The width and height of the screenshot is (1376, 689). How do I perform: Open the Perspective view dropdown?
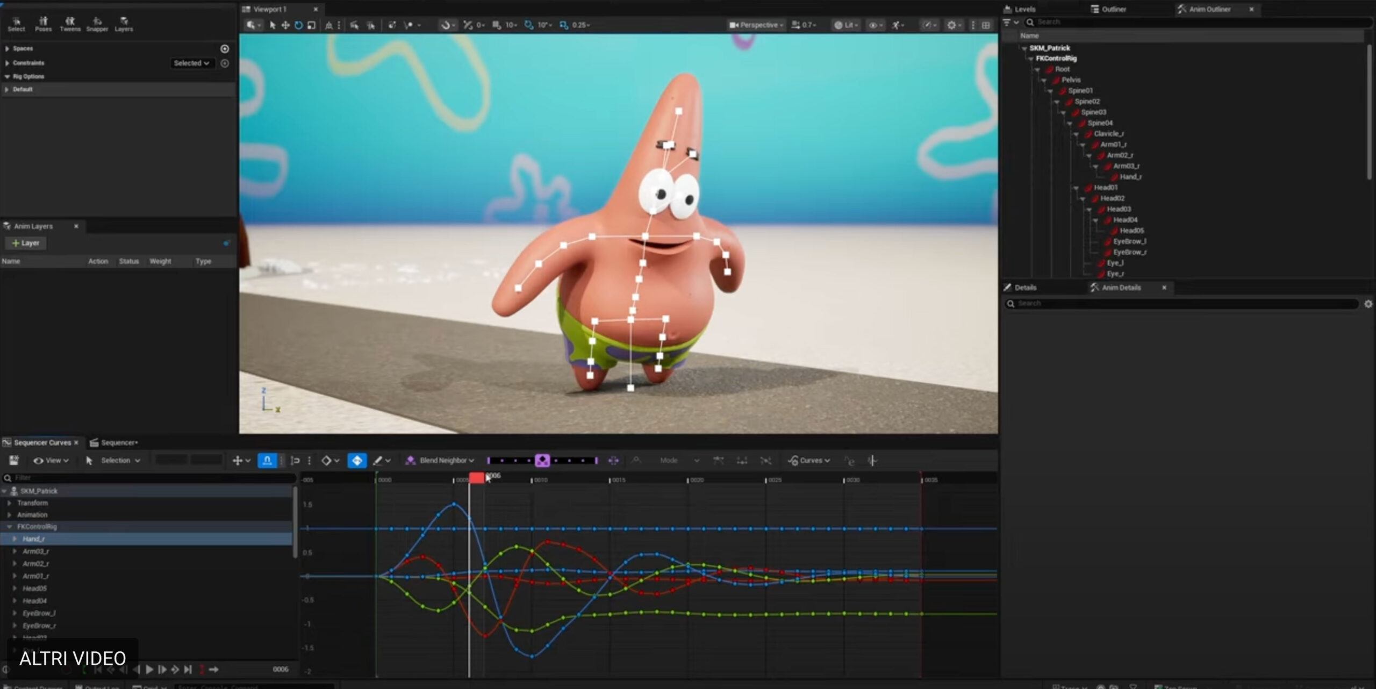click(756, 25)
